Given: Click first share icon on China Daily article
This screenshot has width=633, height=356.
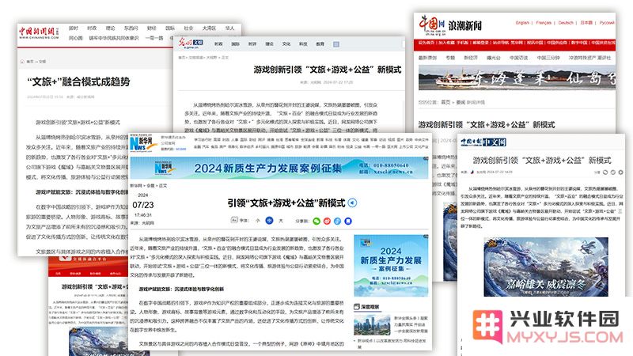Looking at the screenshot, I should pyautogui.click(x=605, y=172).
